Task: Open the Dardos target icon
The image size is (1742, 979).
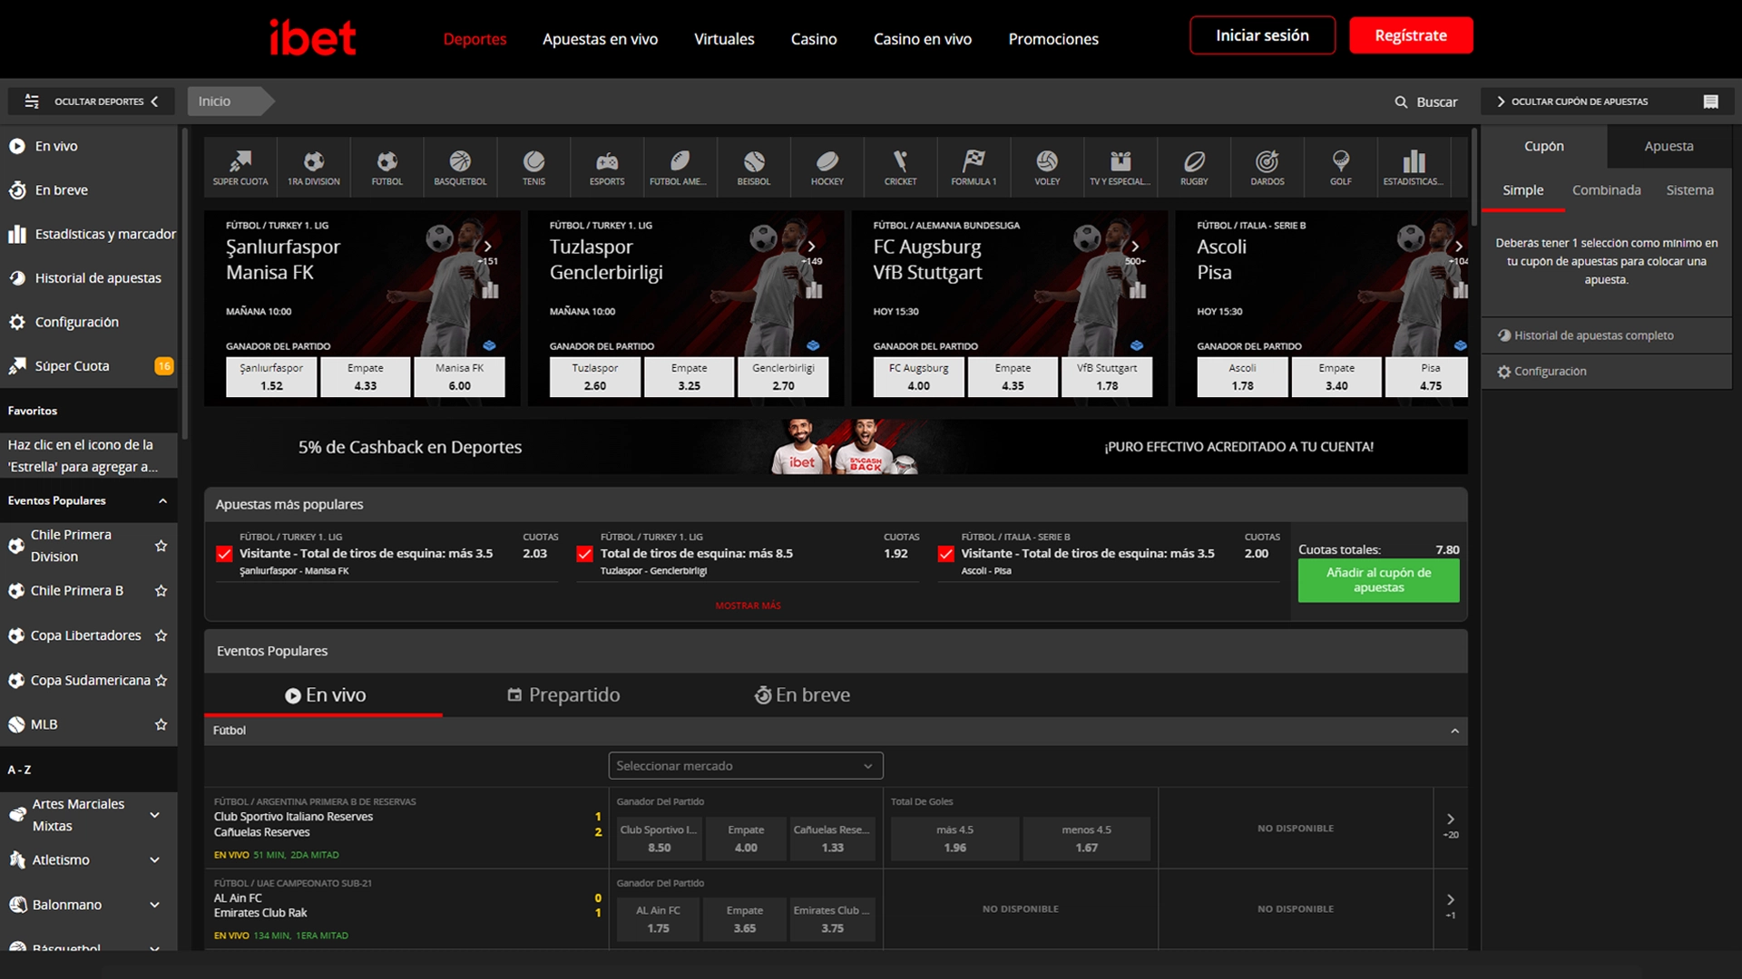Action: click(1267, 167)
